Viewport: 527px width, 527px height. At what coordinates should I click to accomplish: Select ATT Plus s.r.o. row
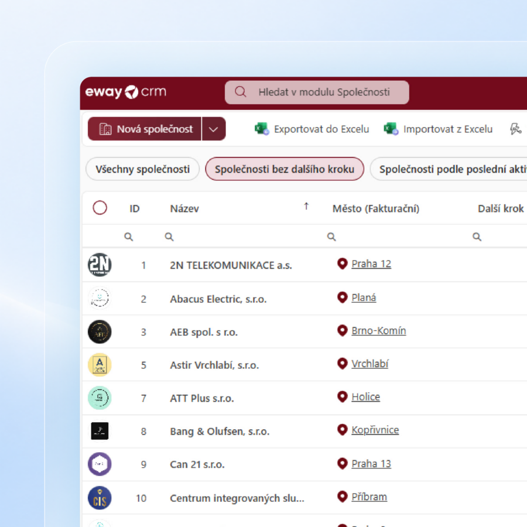pyautogui.click(x=304, y=398)
